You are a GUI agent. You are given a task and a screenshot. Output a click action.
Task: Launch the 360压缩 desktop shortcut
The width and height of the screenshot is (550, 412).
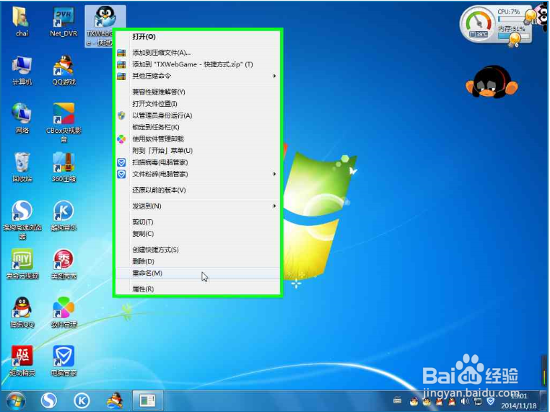click(64, 167)
